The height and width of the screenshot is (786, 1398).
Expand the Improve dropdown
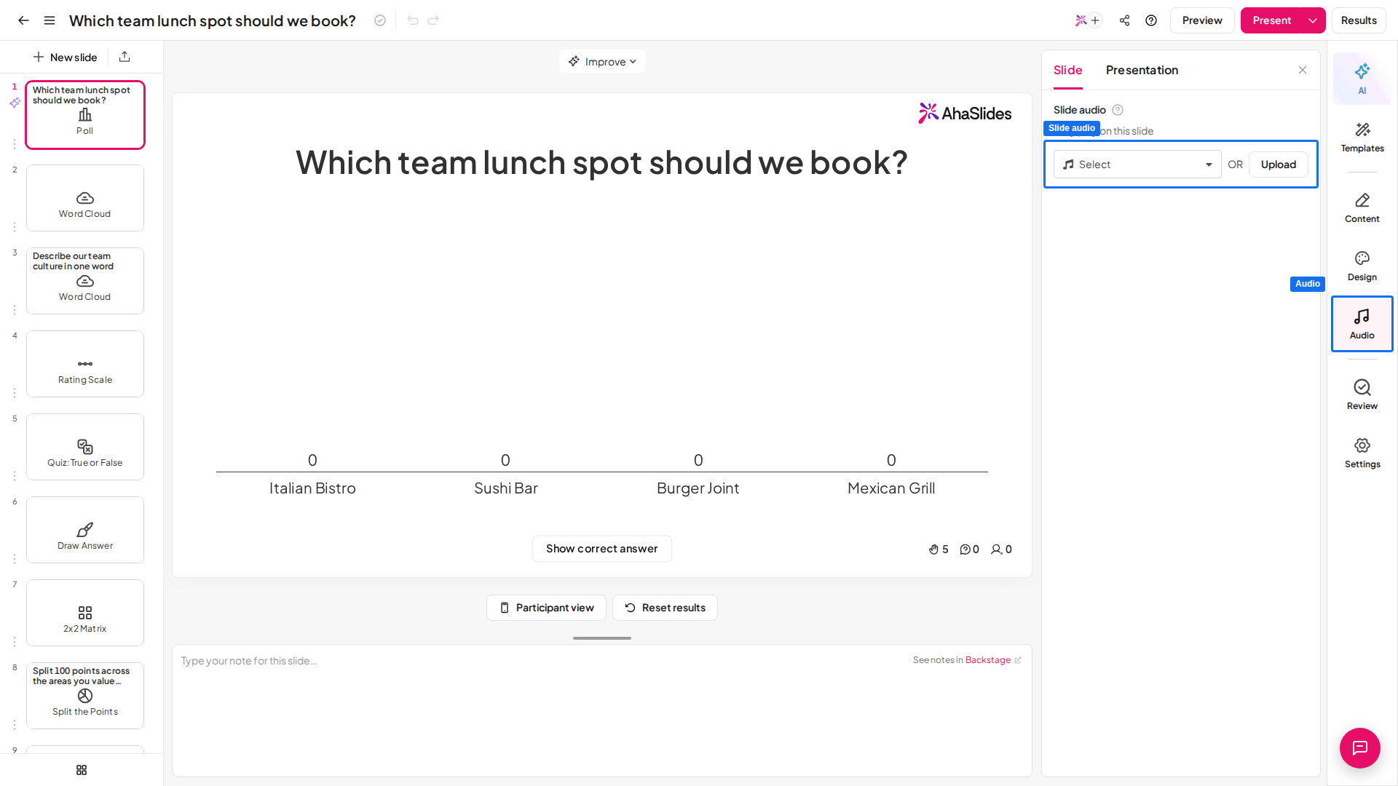[x=602, y=62]
